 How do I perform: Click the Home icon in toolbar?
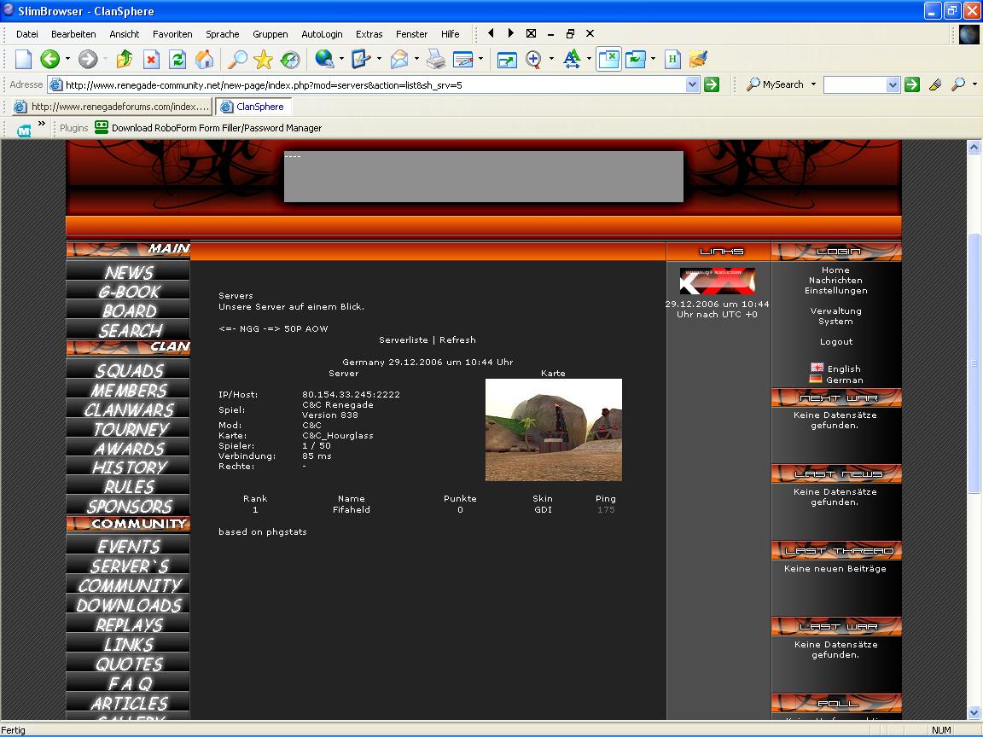click(x=205, y=59)
